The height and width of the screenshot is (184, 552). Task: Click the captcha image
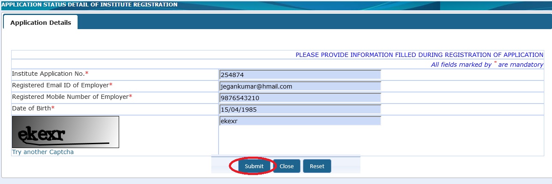click(66, 132)
